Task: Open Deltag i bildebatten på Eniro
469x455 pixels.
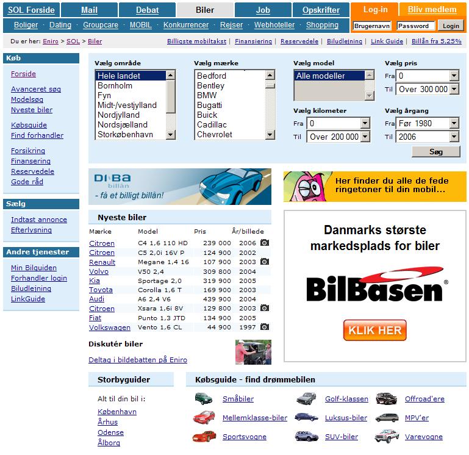Action: (x=138, y=360)
